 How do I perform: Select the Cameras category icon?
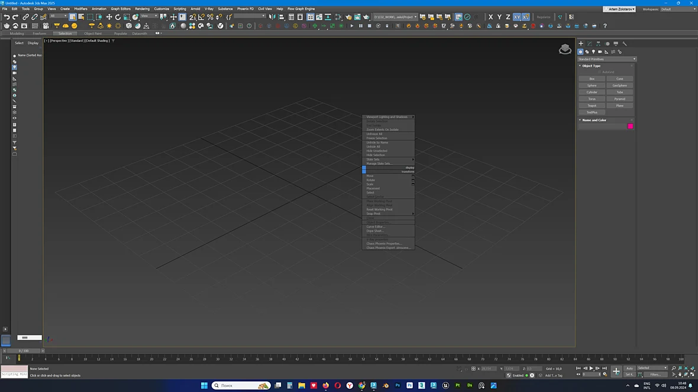coord(600,51)
